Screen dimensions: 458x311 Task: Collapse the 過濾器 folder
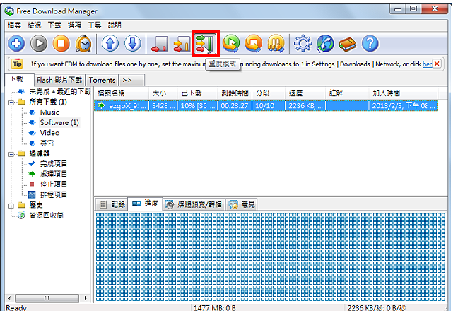[x=11, y=154]
